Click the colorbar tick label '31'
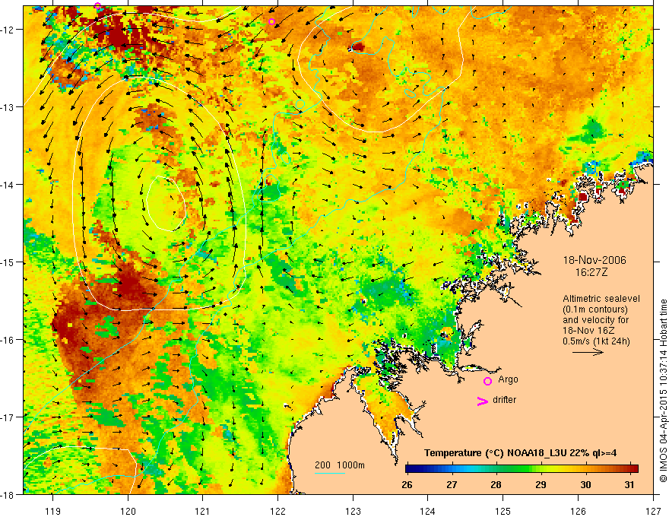The width and height of the screenshot is (669, 517). tap(629, 484)
